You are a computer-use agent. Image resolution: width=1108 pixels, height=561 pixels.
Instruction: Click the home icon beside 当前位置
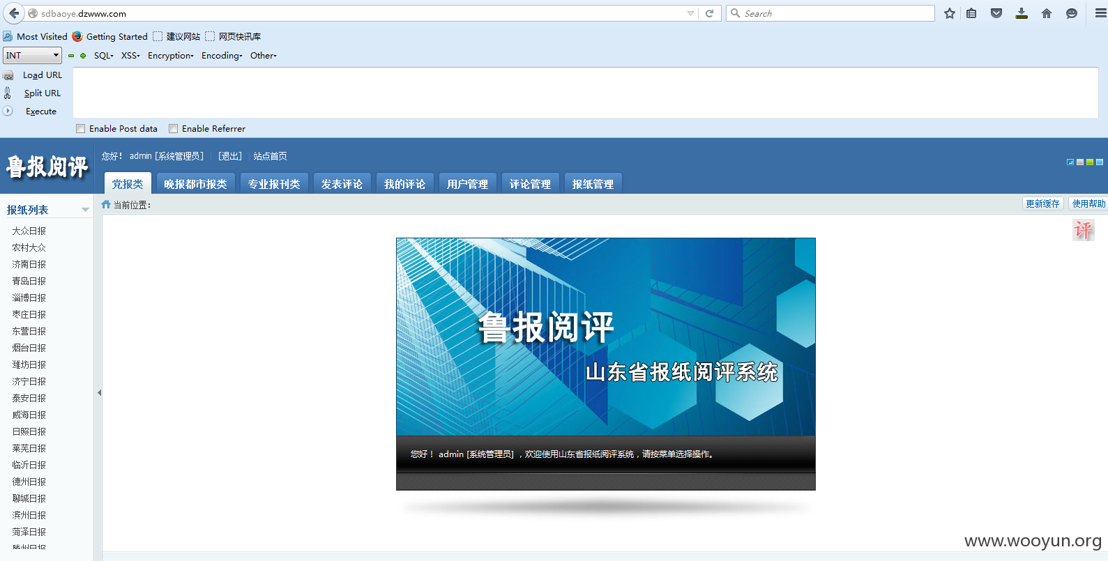tap(106, 204)
